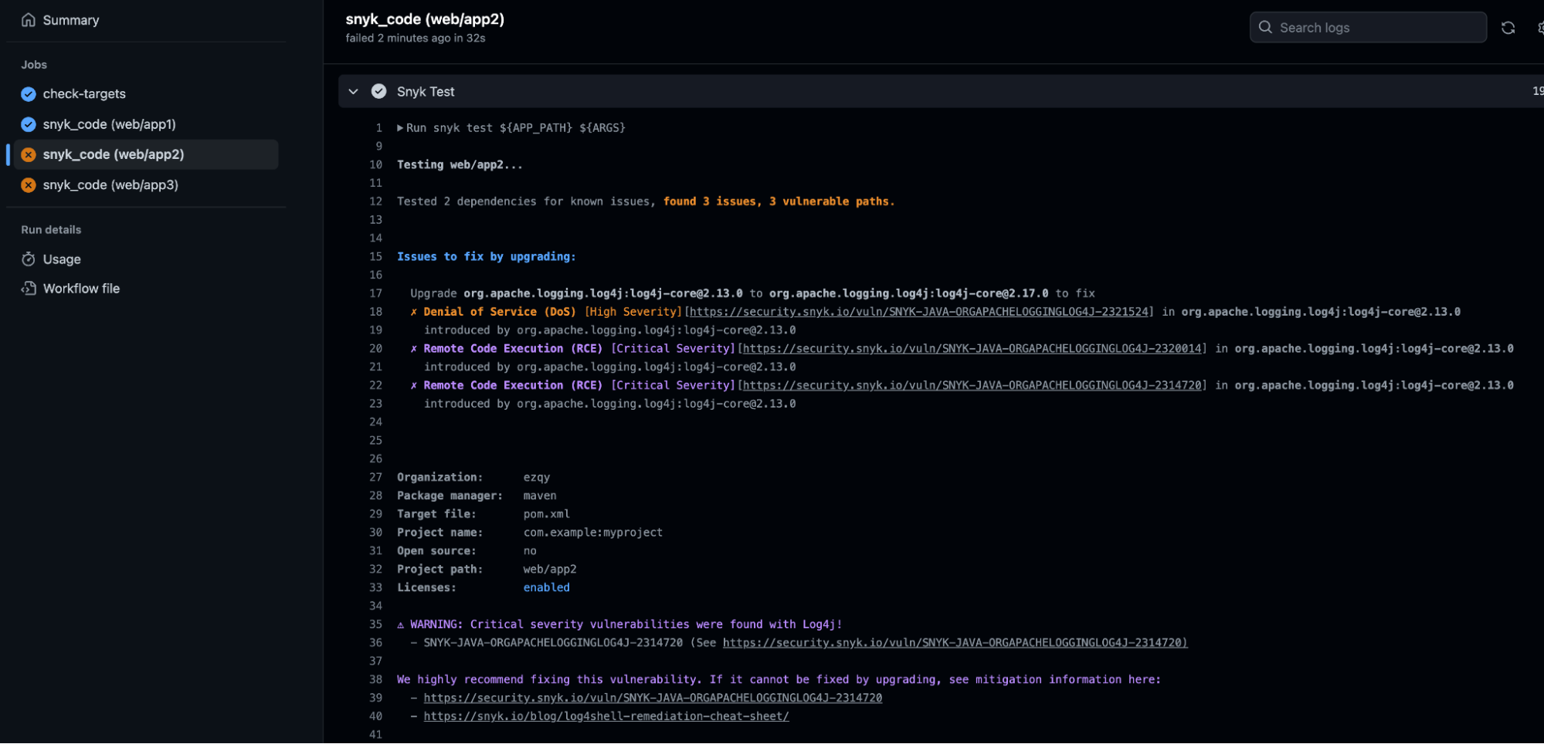Open the SNYK-JAVA-ORGAPACHELOGGINGLOG4J-2320014 vulnerability link
This screenshot has width=1544, height=744.
(972, 349)
